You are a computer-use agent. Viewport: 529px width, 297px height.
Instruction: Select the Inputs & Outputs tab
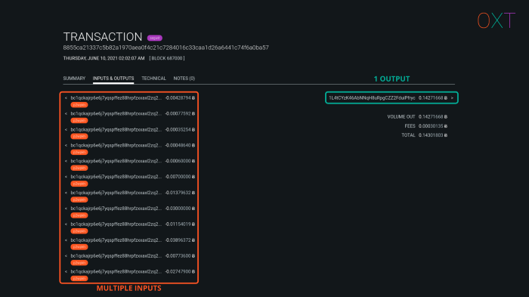113,79
